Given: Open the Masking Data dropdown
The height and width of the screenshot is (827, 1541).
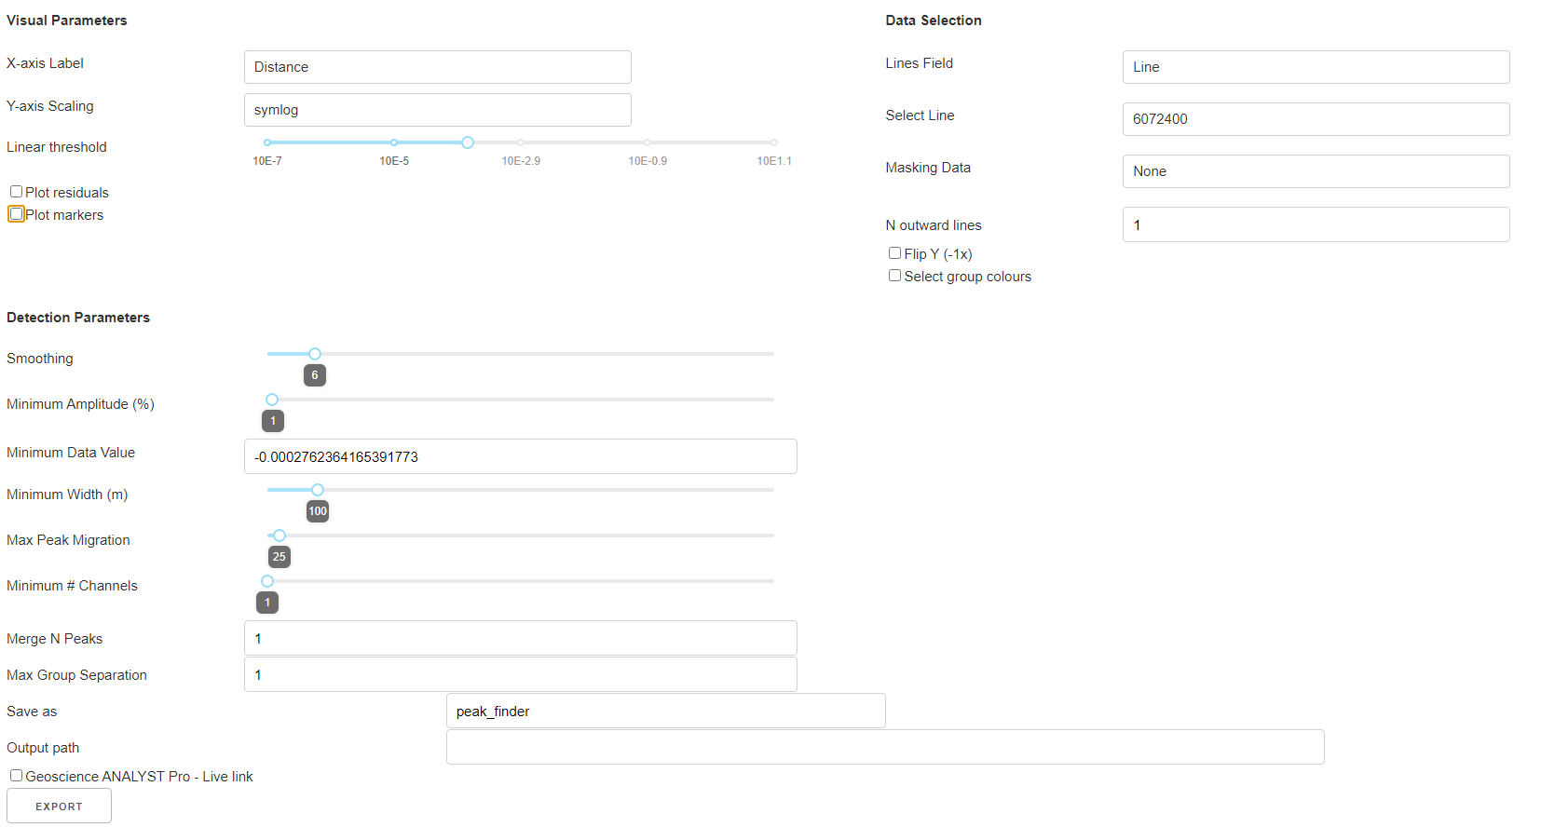Looking at the screenshot, I should pos(1315,171).
